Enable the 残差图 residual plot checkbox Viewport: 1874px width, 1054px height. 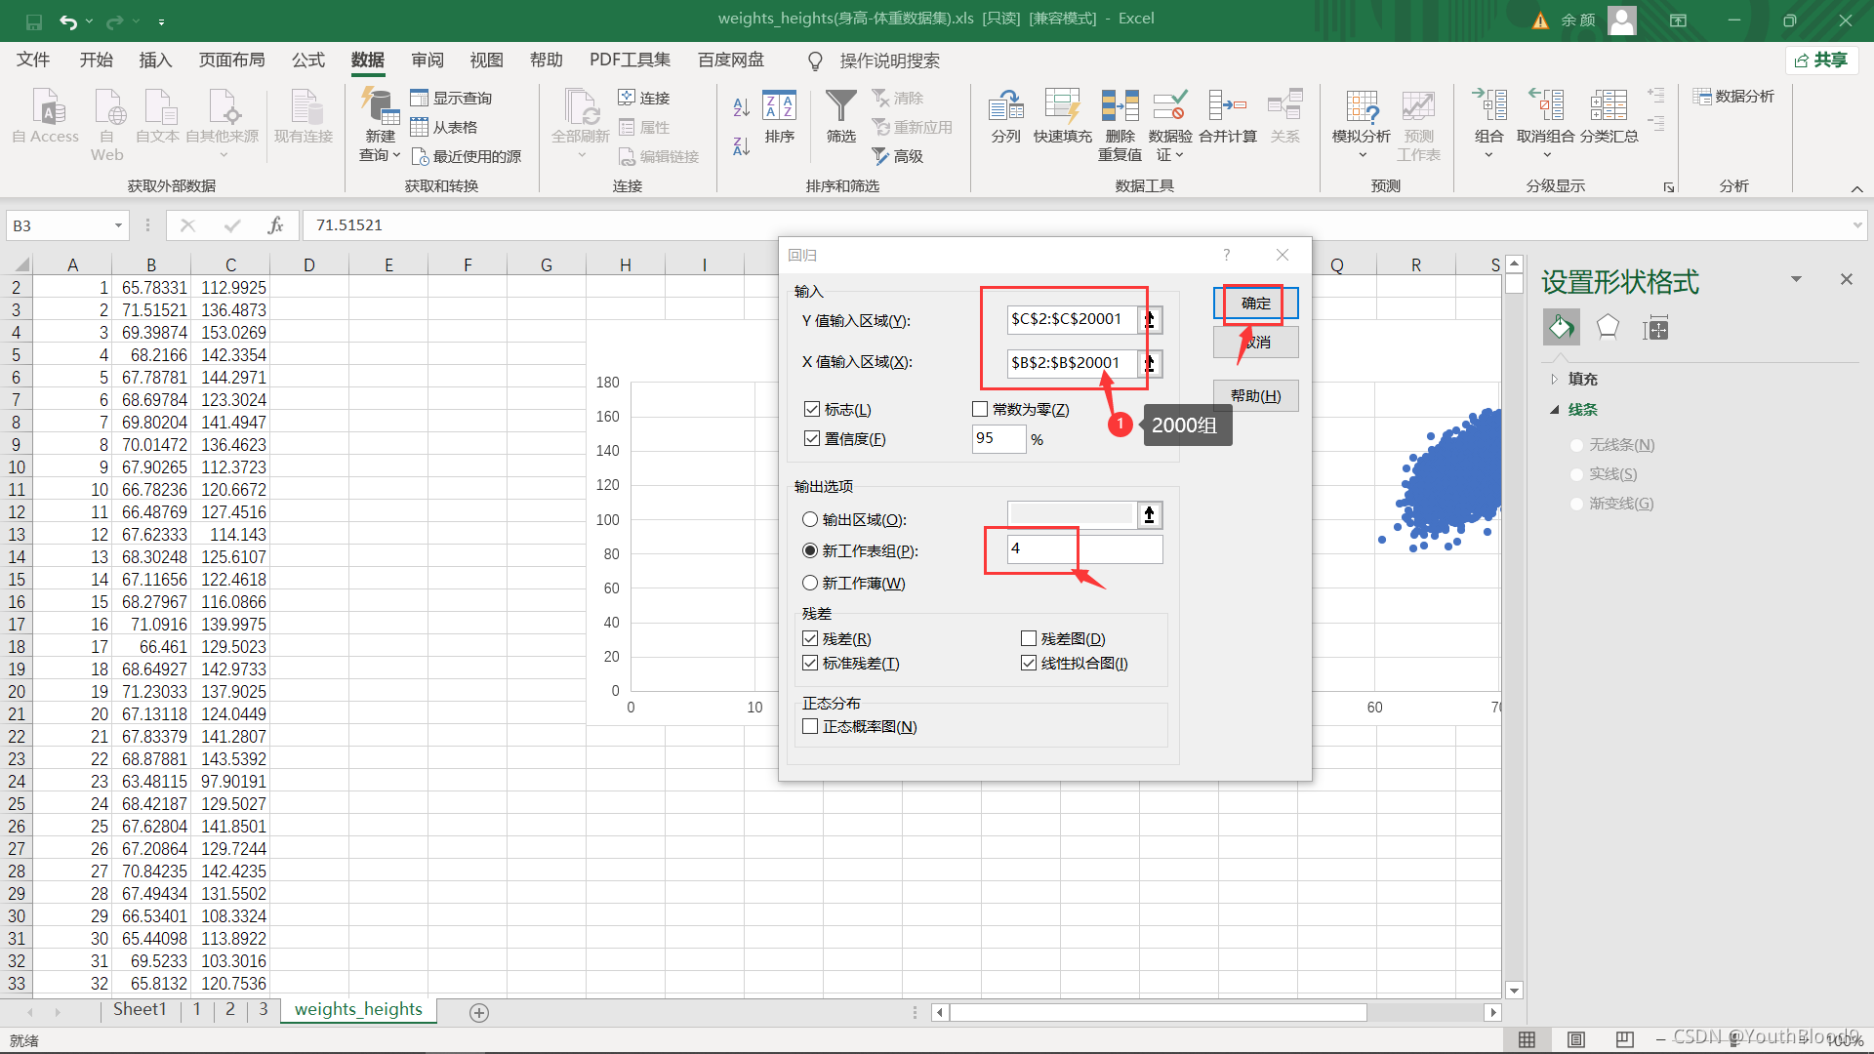point(1028,638)
